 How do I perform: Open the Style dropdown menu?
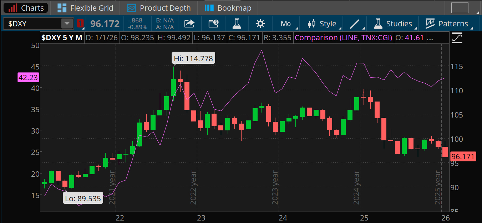tap(322, 24)
